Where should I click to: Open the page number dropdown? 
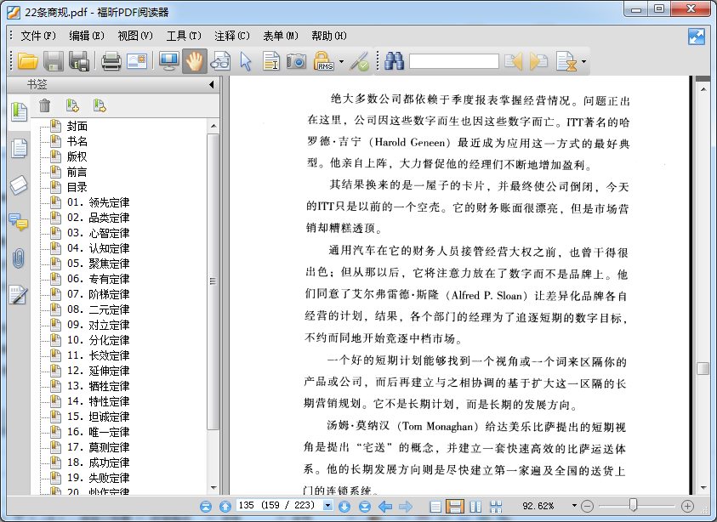point(327,506)
